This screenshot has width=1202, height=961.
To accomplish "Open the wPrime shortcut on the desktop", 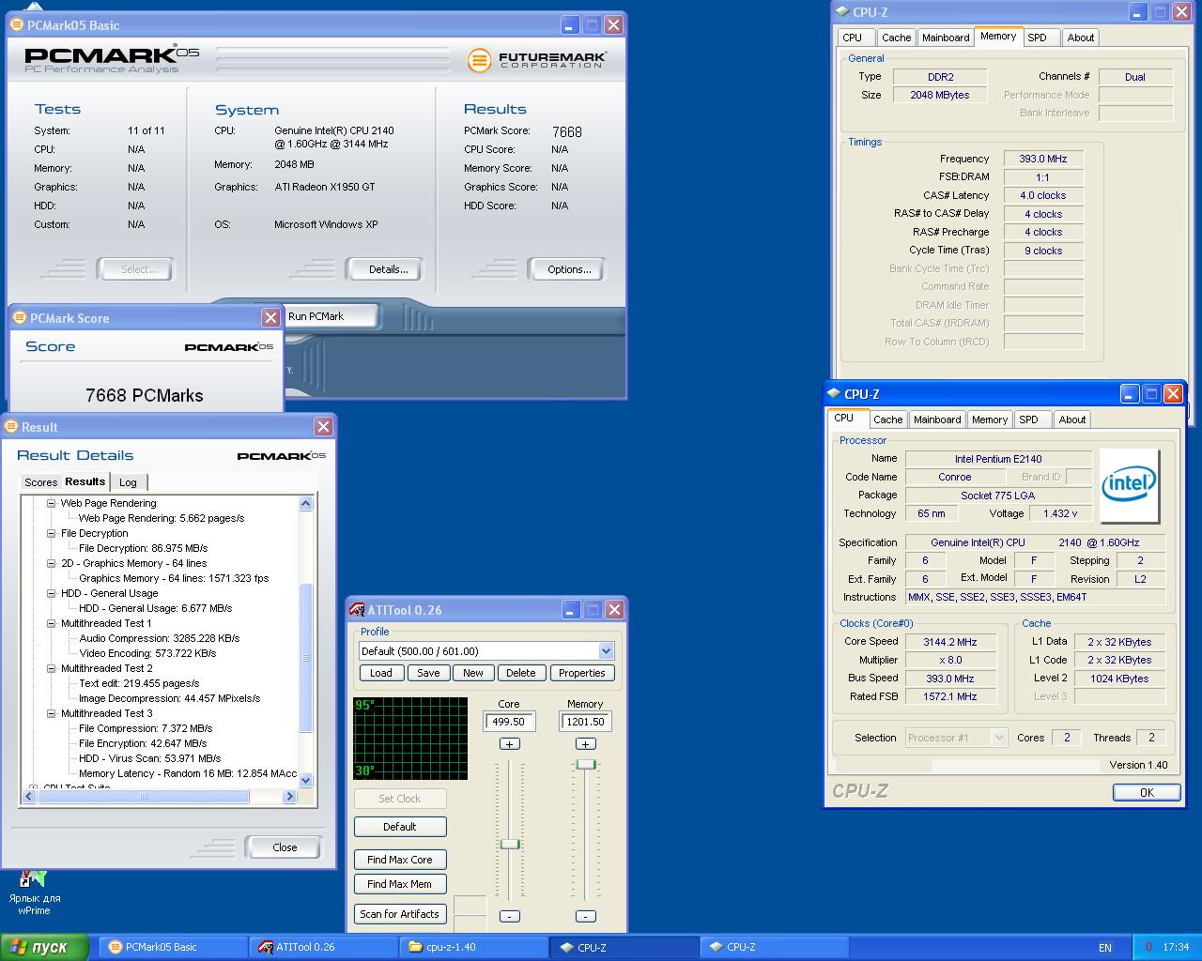I will tap(34, 892).
